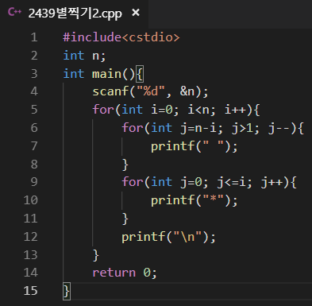Click the closing brace on line 8
312x306 pixels.
[125, 165]
